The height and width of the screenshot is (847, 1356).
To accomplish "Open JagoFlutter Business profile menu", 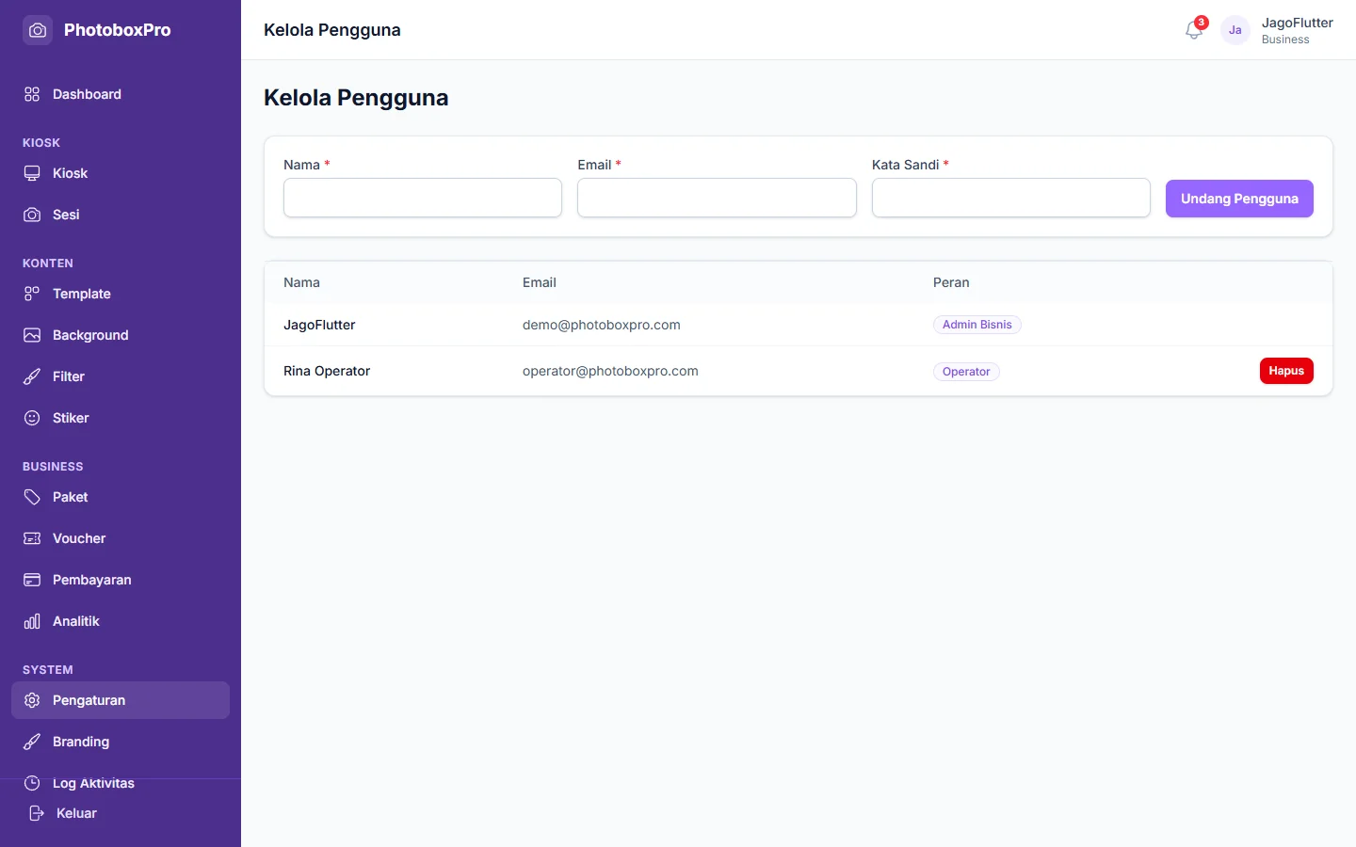I will coord(1277,30).
